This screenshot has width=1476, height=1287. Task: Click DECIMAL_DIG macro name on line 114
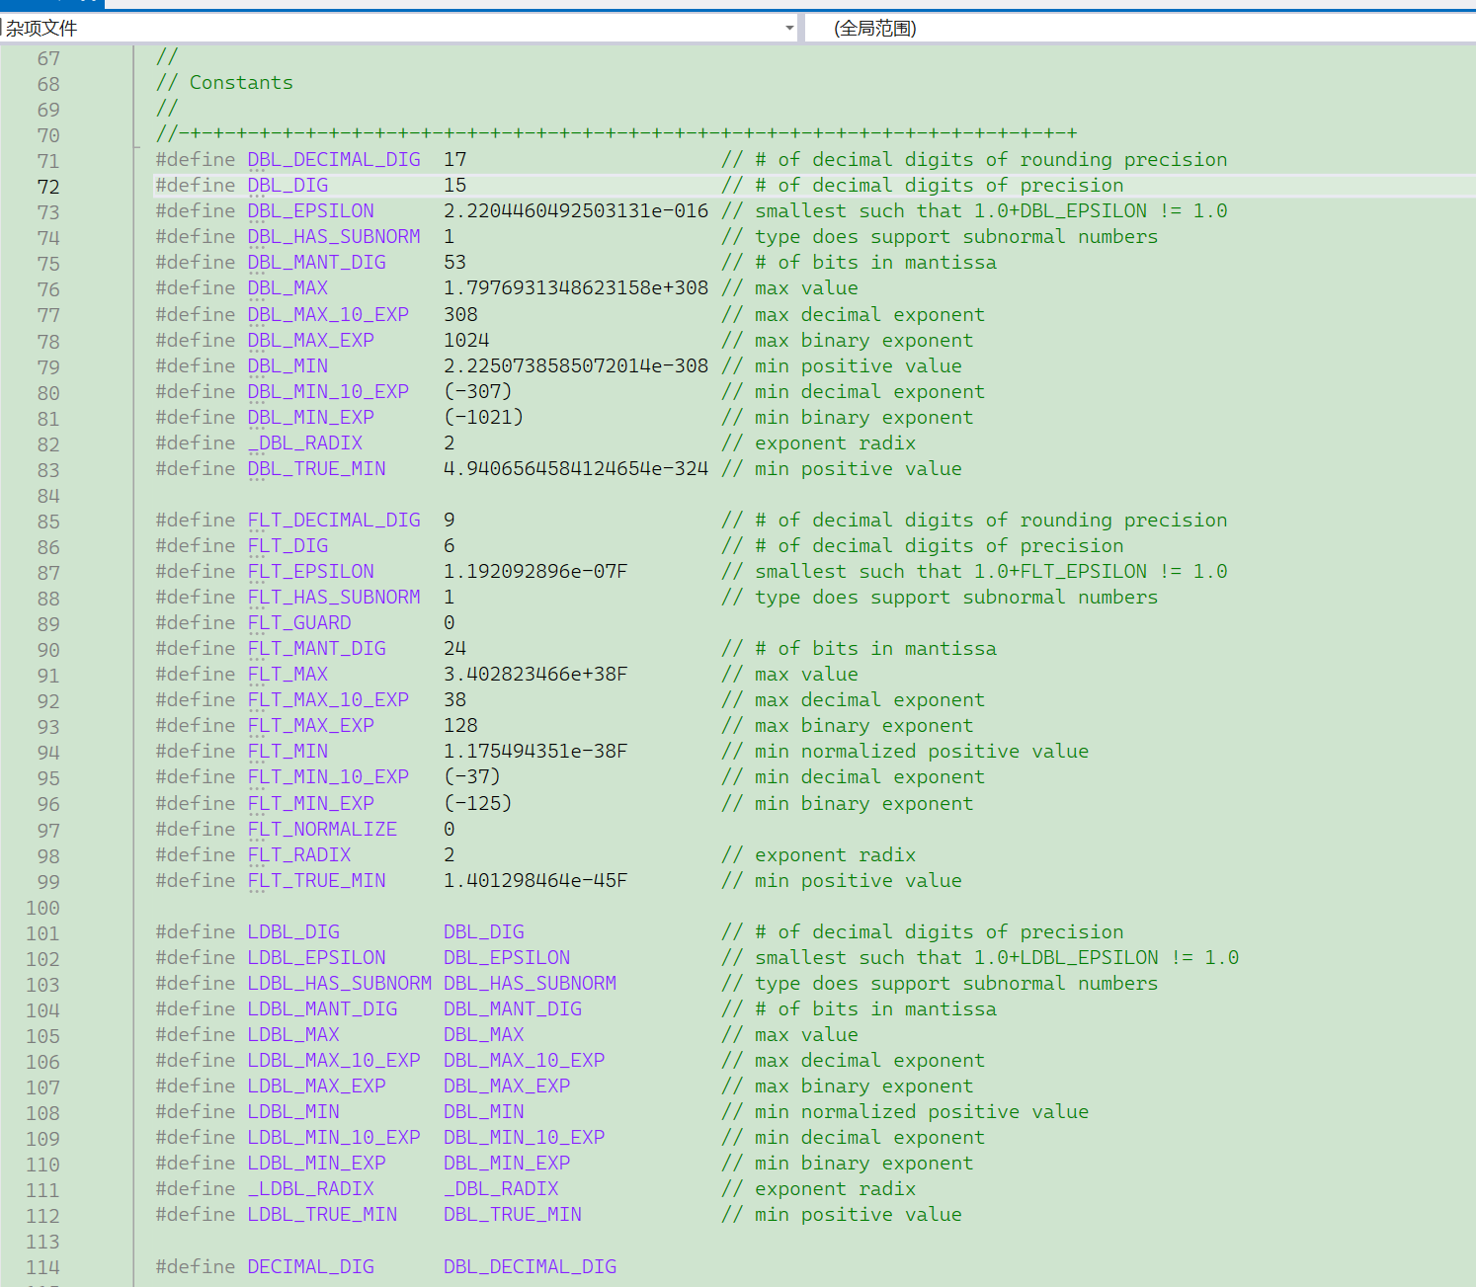[311, 1266]
